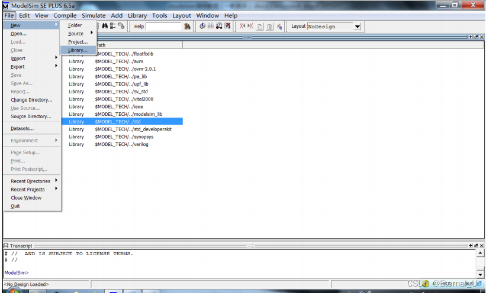Select Source Directory... menu item
The width and height of the screenshot is (486, 293).
click(31, 116)
